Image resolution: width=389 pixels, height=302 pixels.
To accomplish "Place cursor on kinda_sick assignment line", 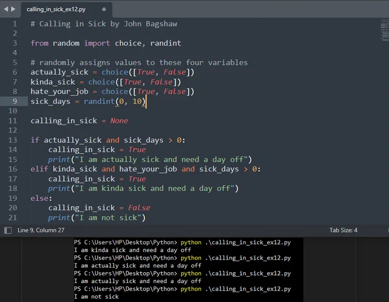I will coord(106,82).
